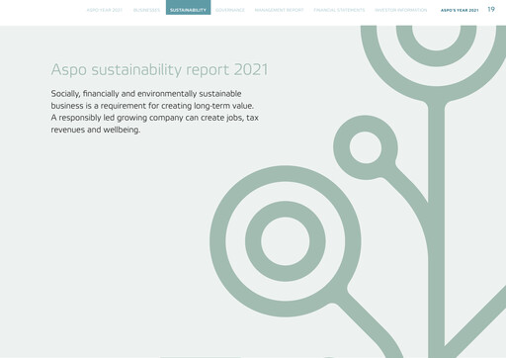
Task: Jump to the Financial Statements tab
Action: click(x=339, y=10)
